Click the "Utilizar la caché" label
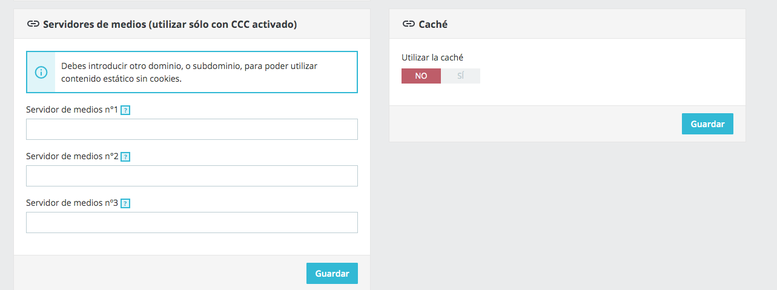777x290 pixels. pyautogui.click(x=432, y=58)
